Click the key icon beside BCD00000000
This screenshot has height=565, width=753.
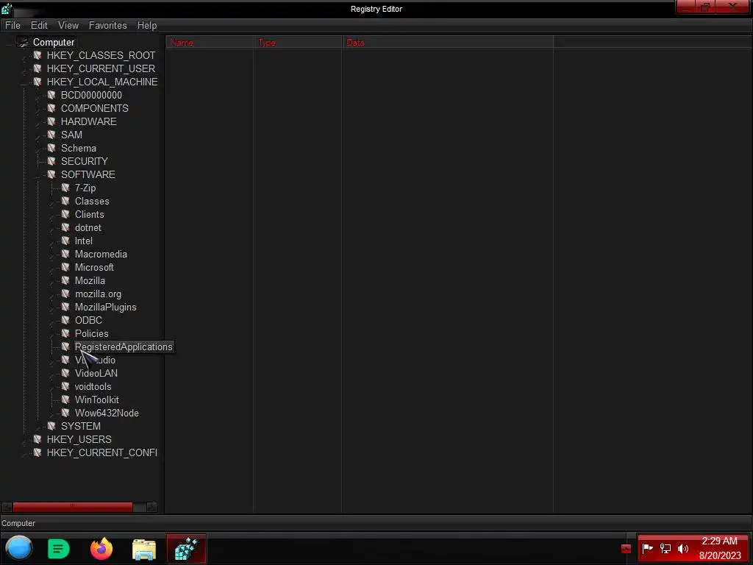51,95
